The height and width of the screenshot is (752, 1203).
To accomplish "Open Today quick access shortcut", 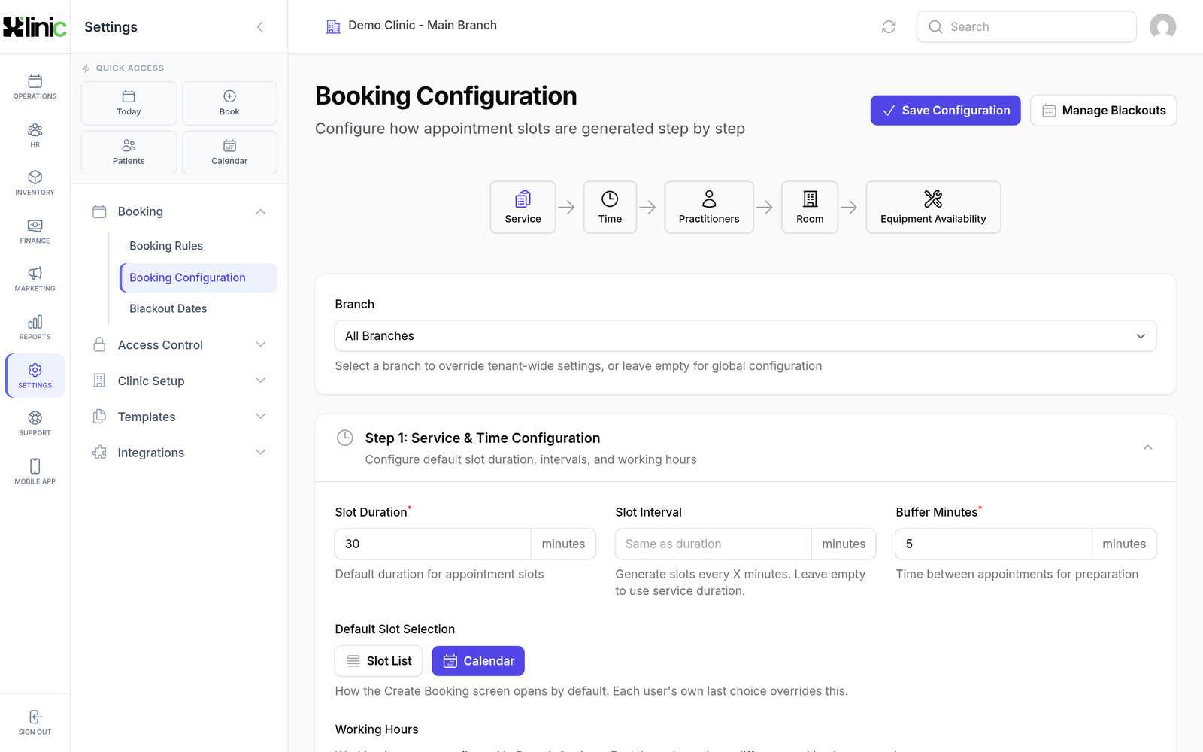I will coord(129,103).
